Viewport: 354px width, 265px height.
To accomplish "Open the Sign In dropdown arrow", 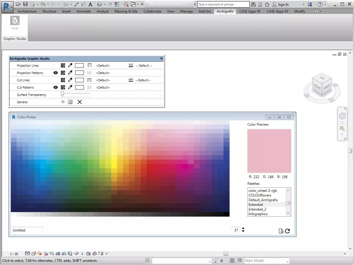I will tap(303, 4).
